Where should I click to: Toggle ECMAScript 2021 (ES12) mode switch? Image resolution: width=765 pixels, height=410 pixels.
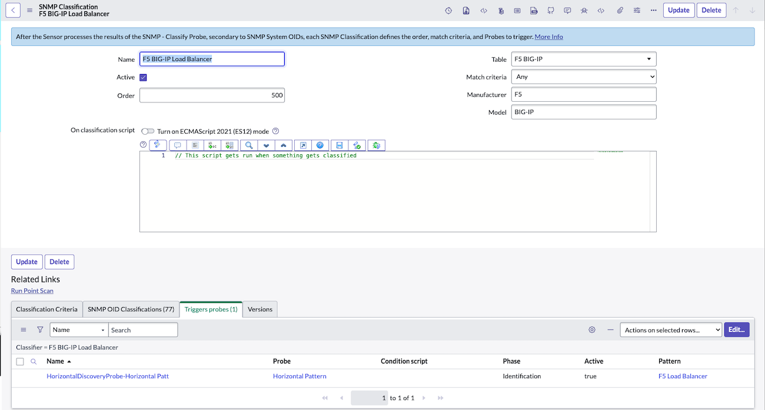point(147,131)
